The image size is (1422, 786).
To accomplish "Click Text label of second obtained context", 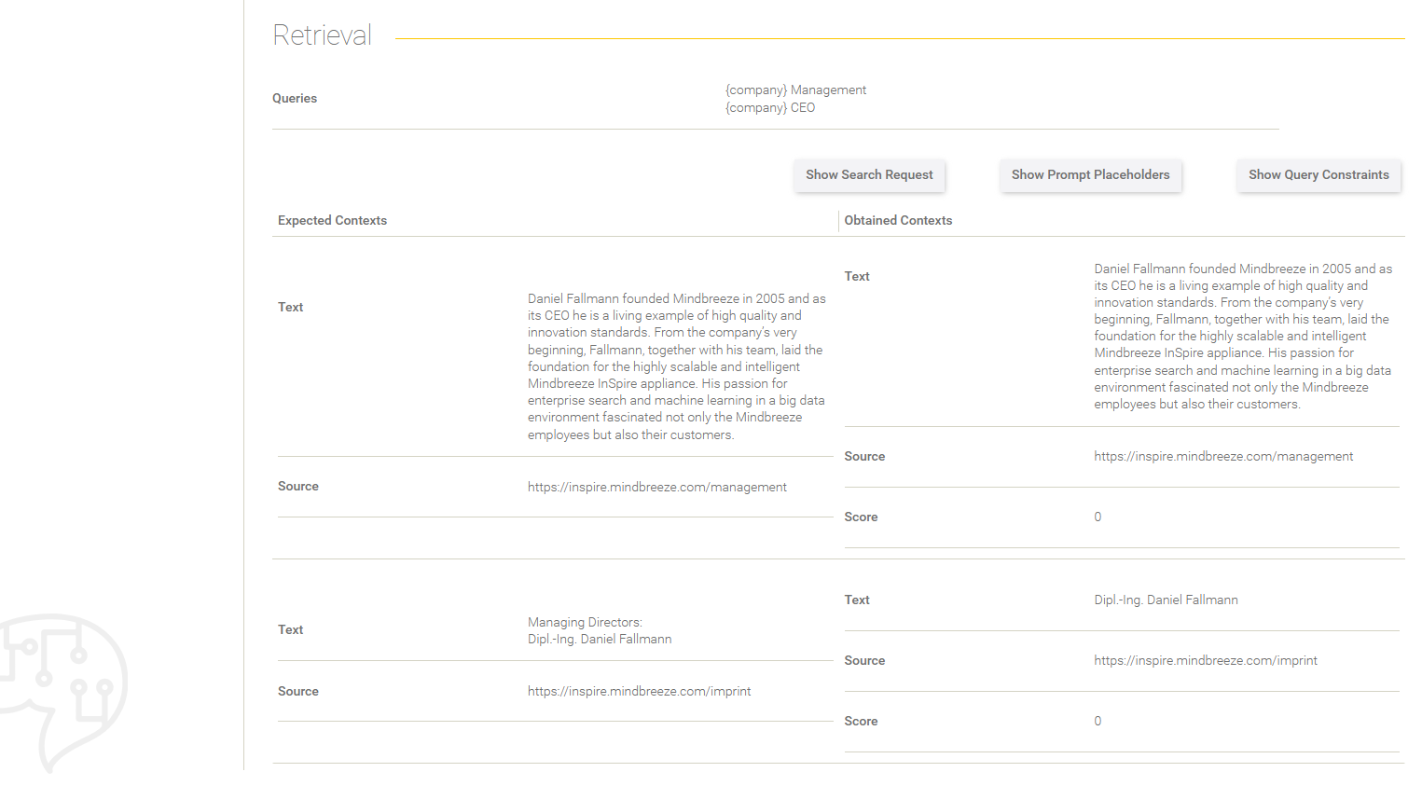I will pyautogui.click(x=857, y=600).
